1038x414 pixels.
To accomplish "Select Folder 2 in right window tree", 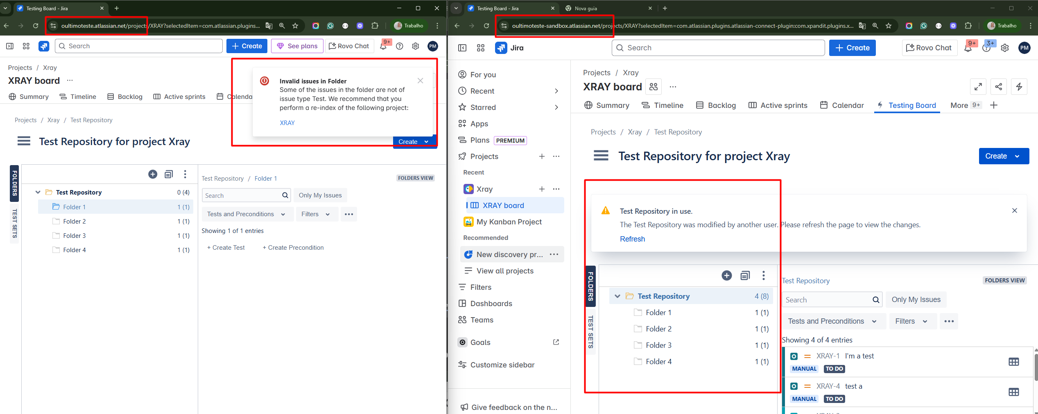I will pyautogui.click(x=691, y=329).
